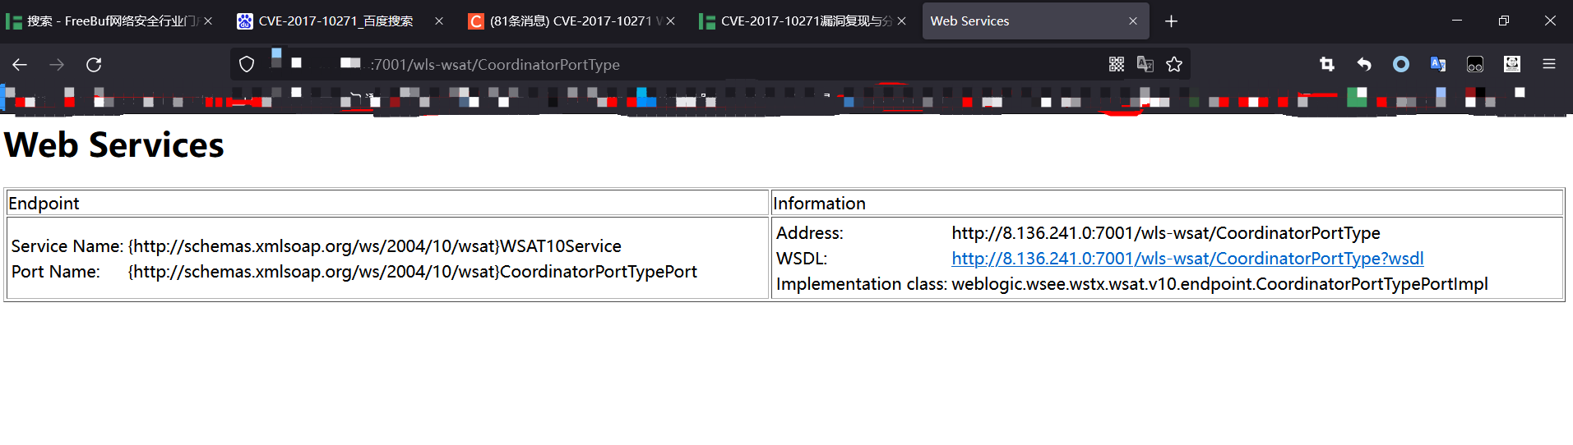Click the 'Implementation class:' label
This screenshot has width=1573, height=445.
862,284
